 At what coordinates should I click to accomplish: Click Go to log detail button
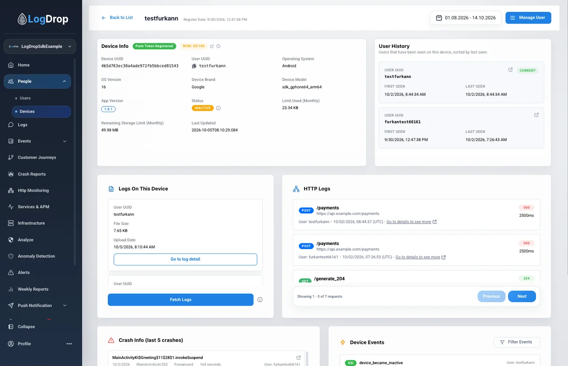coord(185,259)
